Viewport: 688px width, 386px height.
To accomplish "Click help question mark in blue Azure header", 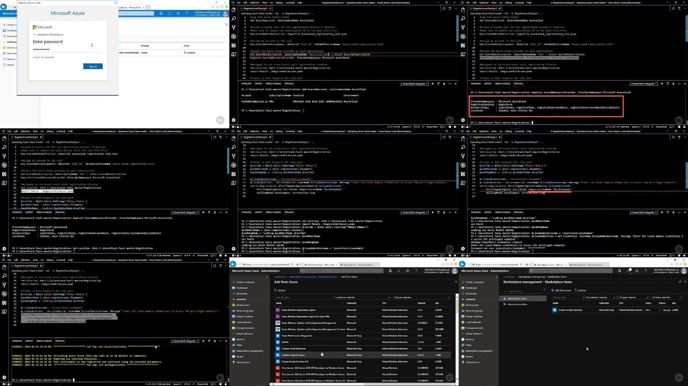I will click(x=187, y=13).
